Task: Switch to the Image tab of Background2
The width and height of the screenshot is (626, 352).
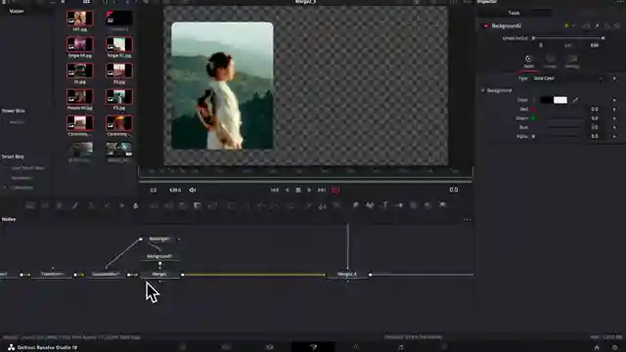Action: click(550, 62)
